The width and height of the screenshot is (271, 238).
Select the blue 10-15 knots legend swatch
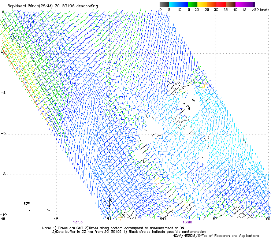coord(183,4)
